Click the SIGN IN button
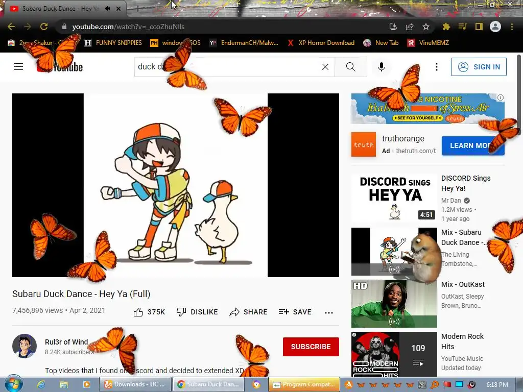The height and width of the screenshot is (392, 523). click(479, 67)
